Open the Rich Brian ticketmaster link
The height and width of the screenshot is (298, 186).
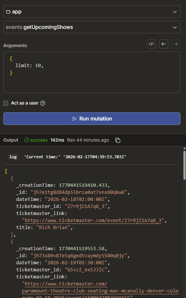pyautogui.click(x=93, y=221)
